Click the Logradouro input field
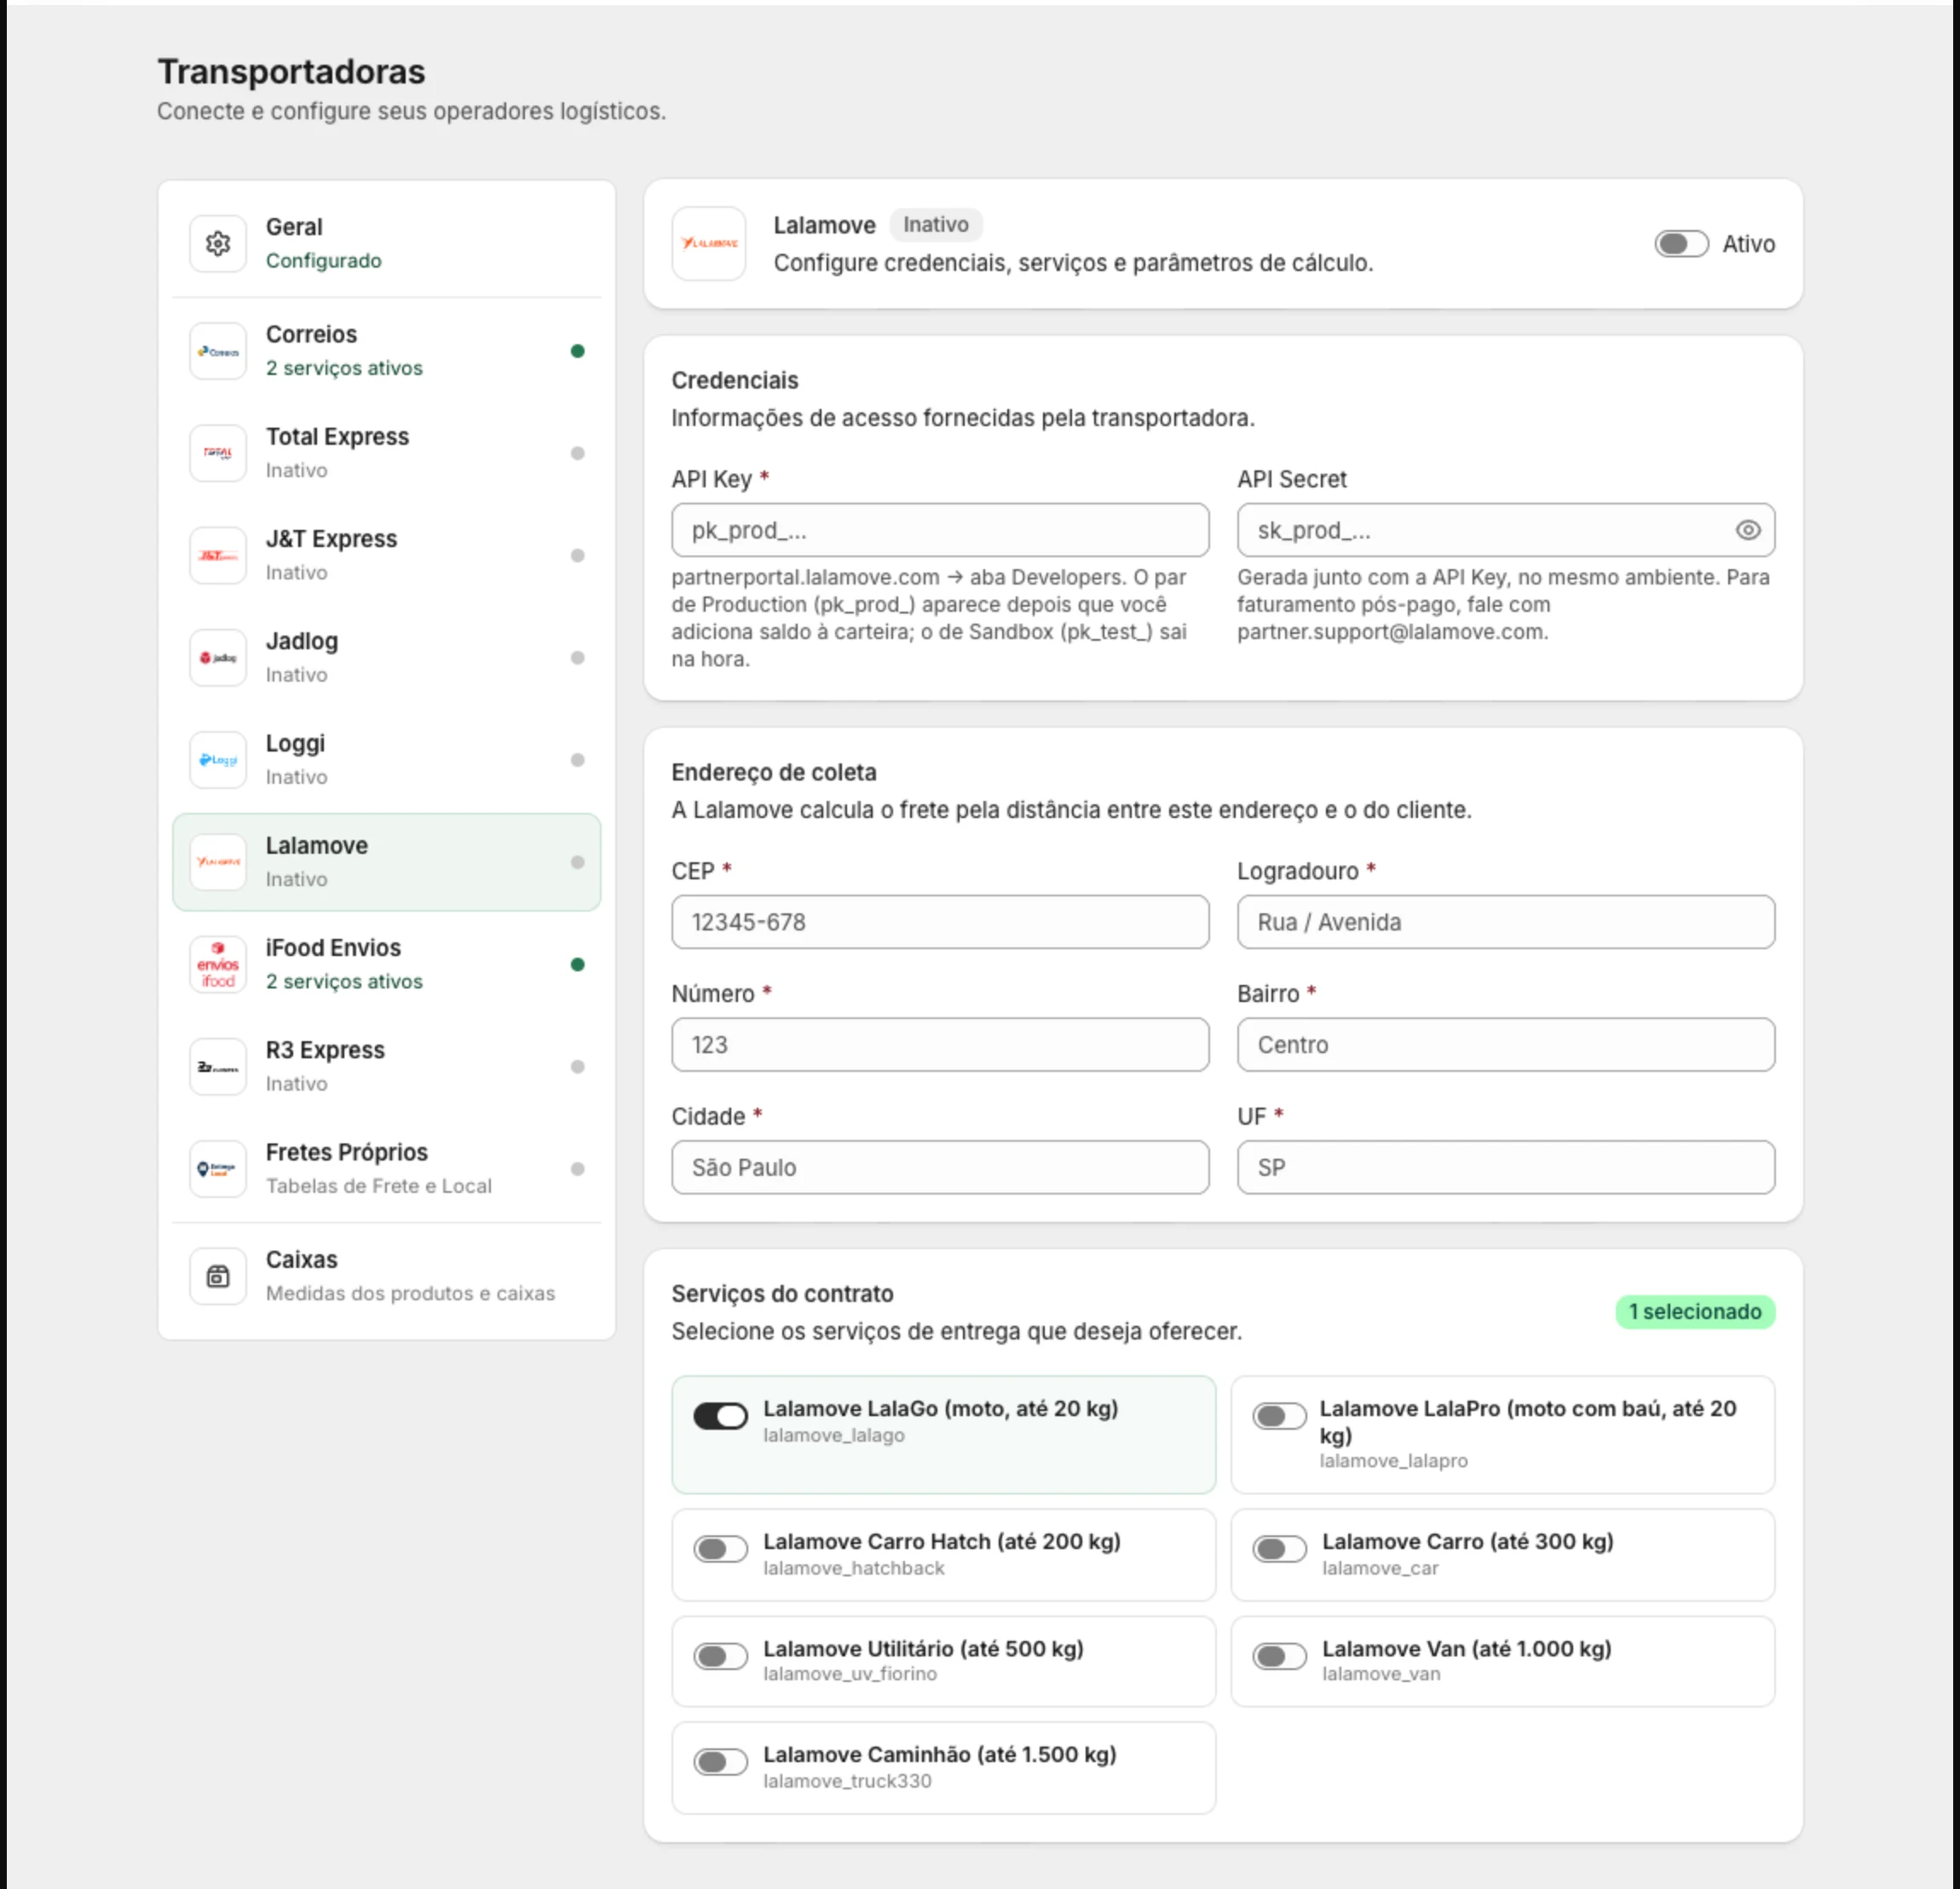 (x=1505, y=922)
